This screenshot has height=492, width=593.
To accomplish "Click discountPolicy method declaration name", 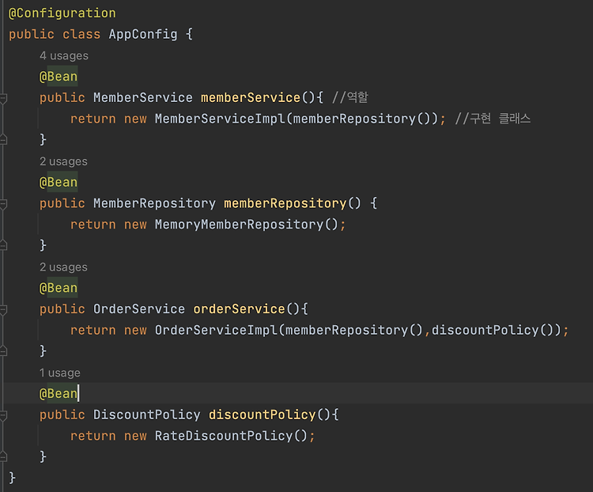I will pos(262,414).
